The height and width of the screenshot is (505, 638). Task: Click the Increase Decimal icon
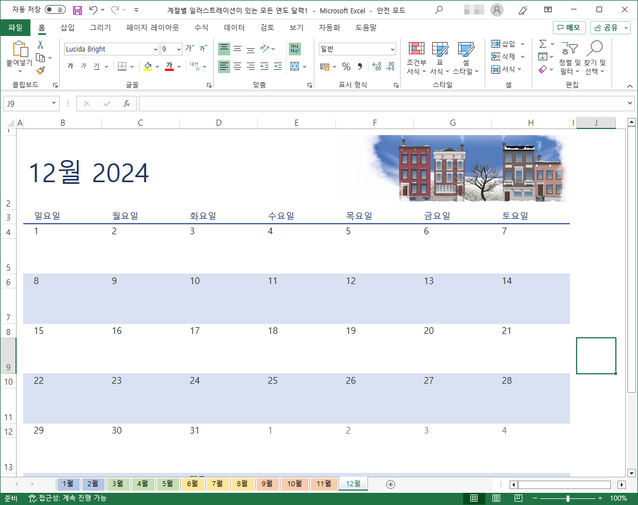pyautogui.click(x=376, y=66)
